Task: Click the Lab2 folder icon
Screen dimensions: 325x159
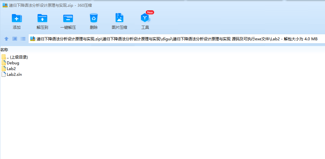Action: click(x=4, y=68)
